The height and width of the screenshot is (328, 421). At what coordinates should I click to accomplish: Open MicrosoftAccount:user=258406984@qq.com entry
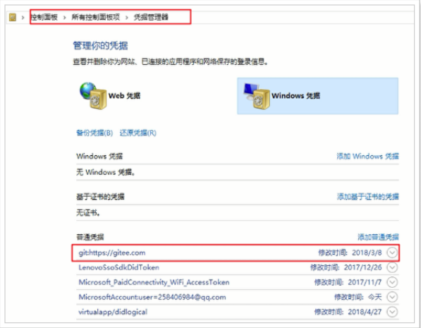(152, 297)
